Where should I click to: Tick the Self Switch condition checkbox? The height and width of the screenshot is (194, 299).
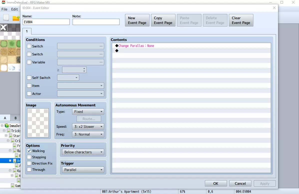(29, 78)
